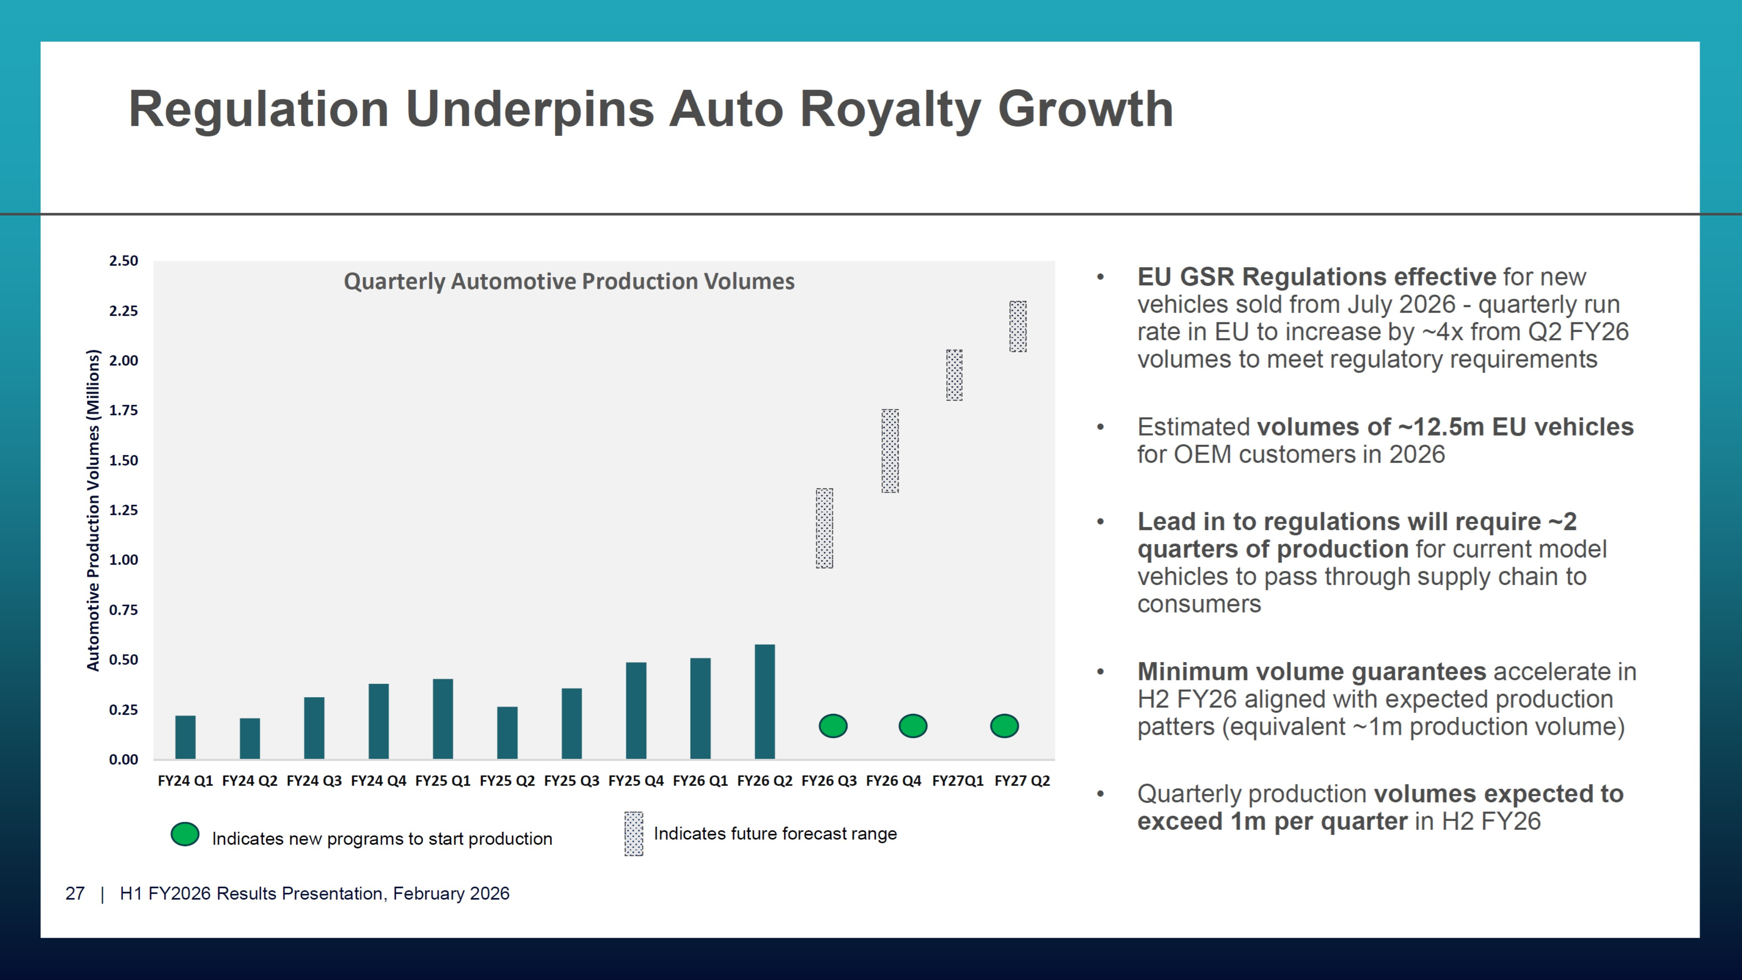
Task: Click the FY27Q1 dotted forecast range bar
Action: [x=954, y=375]
